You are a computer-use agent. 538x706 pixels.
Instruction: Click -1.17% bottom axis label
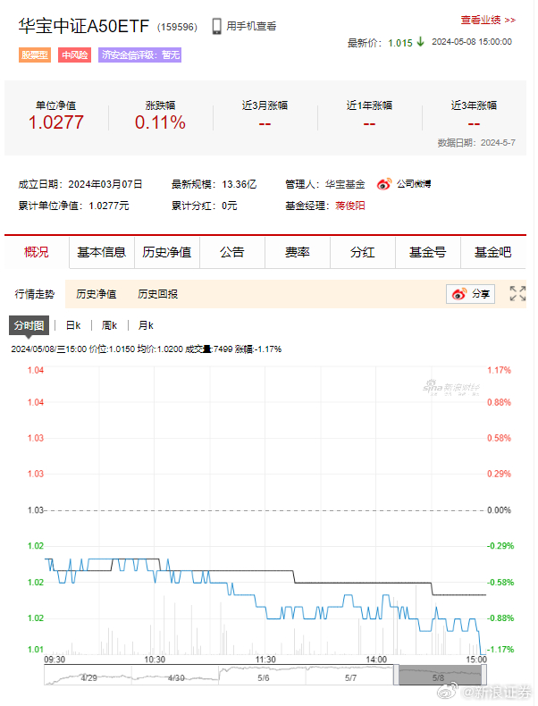click(500, 650)
